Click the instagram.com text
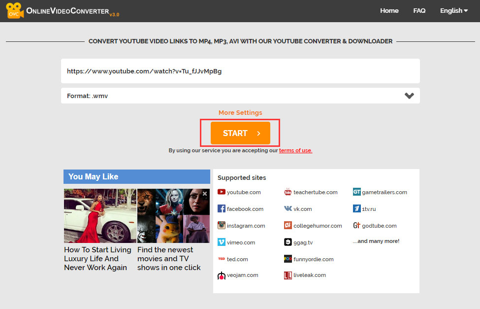480x309 pixels. [x=246, y=226]
